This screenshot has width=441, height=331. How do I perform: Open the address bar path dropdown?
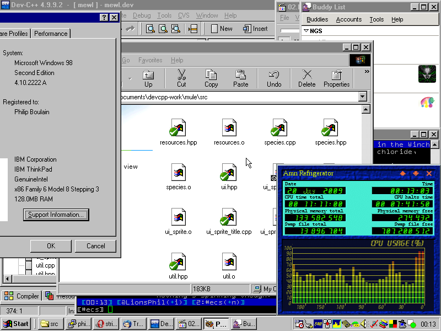pyautogui.click(x=362, y=97)
